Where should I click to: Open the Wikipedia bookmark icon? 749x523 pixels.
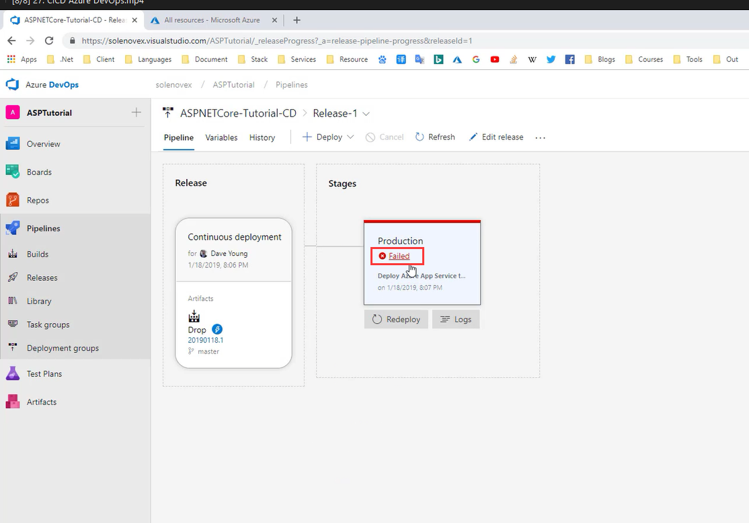[532, 59]
